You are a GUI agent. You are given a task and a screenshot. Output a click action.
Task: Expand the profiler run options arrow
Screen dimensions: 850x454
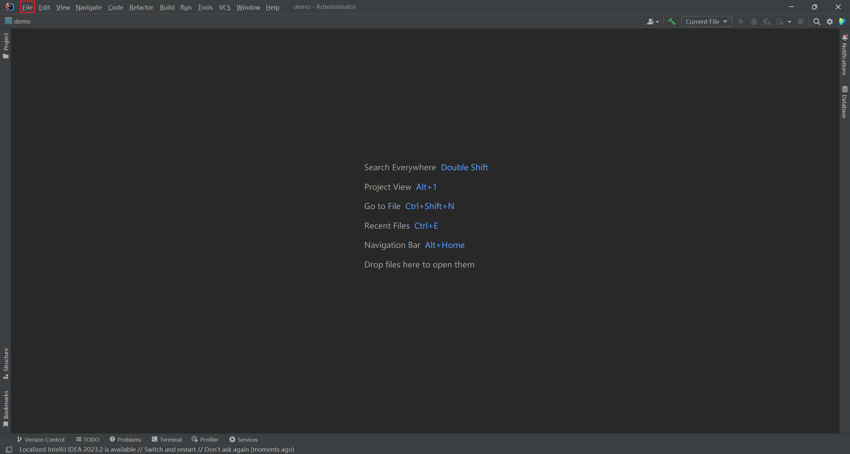(x=790, y=22)
